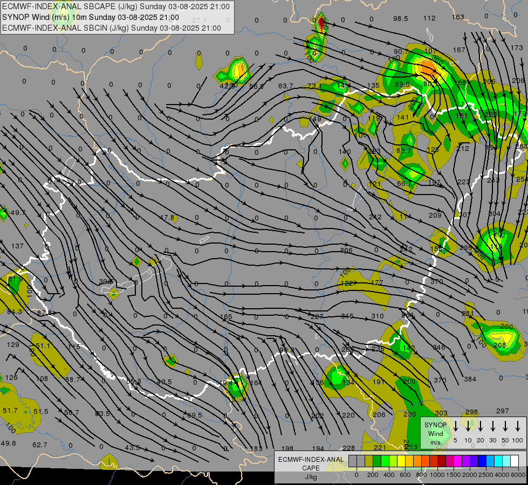Click the map value 137
The height and width of the screenshot is (485, 528).
coord(17,246)
